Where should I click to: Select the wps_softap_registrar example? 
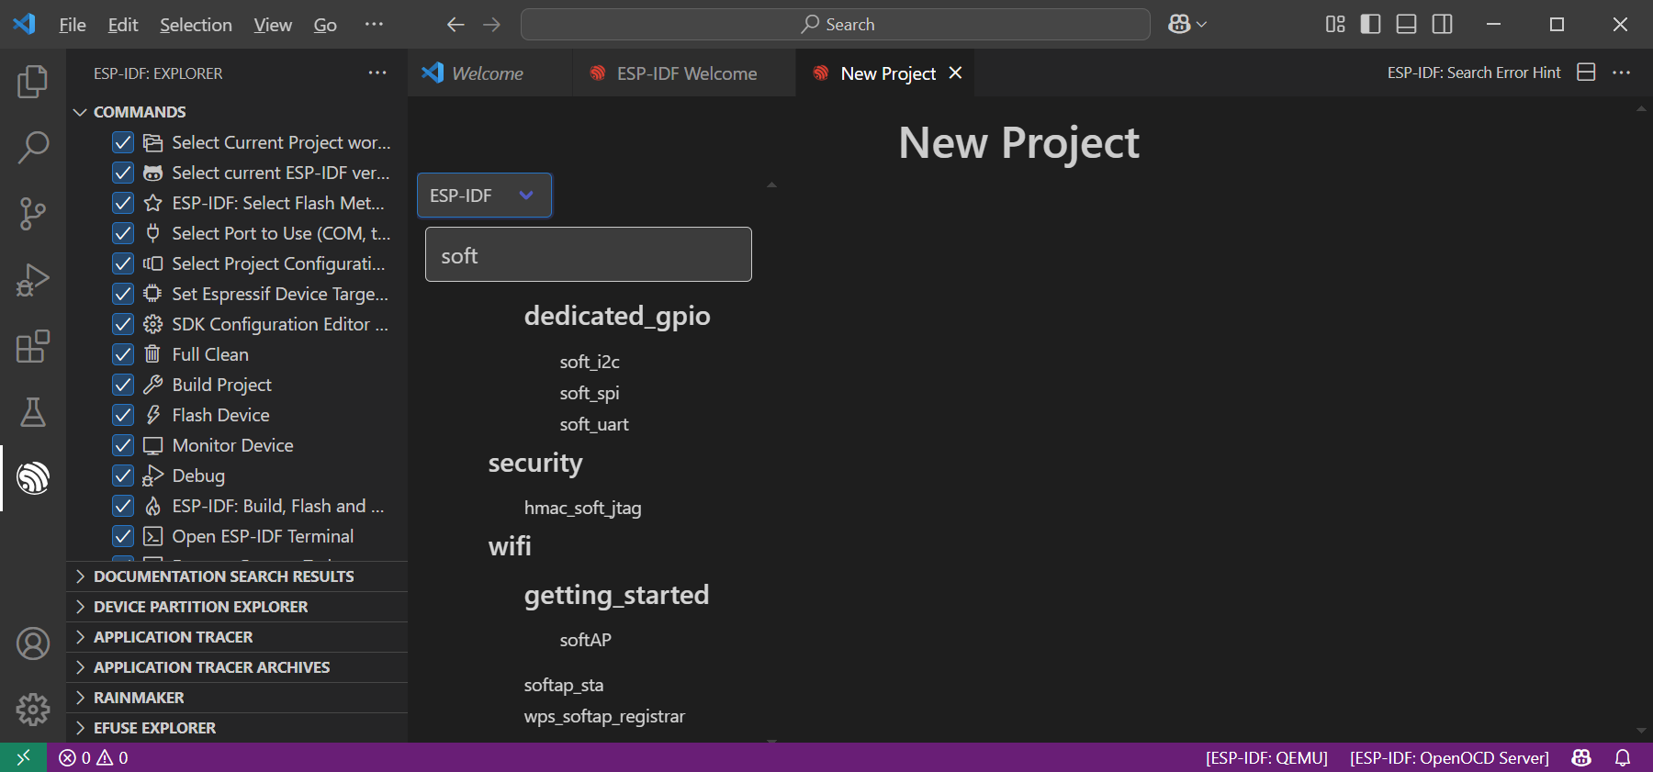click(x=604, y=716)
